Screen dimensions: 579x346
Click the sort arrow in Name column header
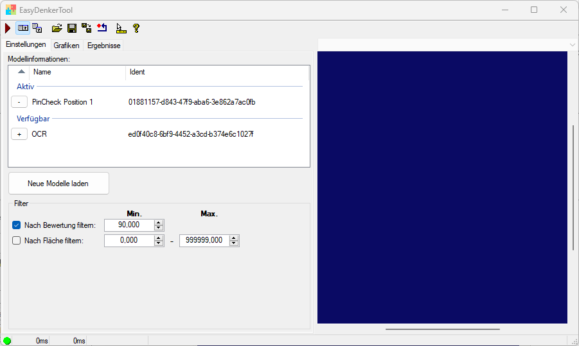pyautogui.click(x=21, y=72)
